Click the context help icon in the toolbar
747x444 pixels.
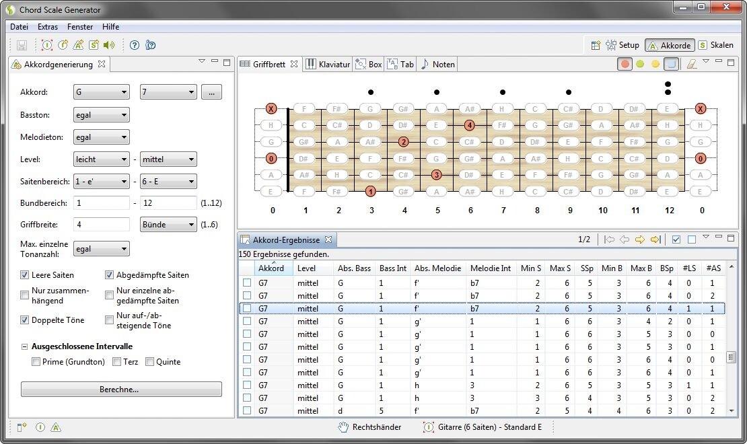click(151, 45)
